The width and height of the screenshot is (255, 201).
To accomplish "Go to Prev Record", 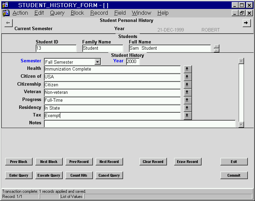I will [x=79, y=162].
